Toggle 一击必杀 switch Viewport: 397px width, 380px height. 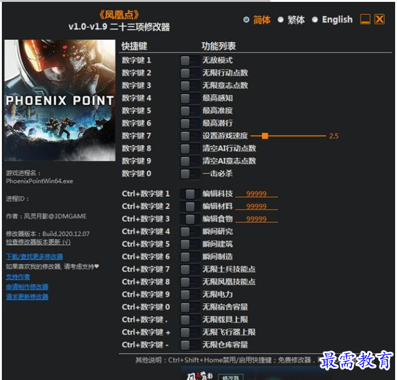point(190,174)
